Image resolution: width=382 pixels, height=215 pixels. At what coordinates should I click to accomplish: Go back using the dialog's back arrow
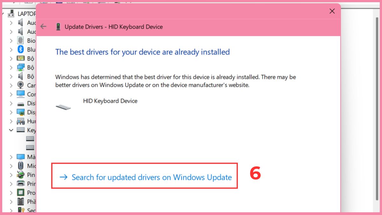coord(44,26)
